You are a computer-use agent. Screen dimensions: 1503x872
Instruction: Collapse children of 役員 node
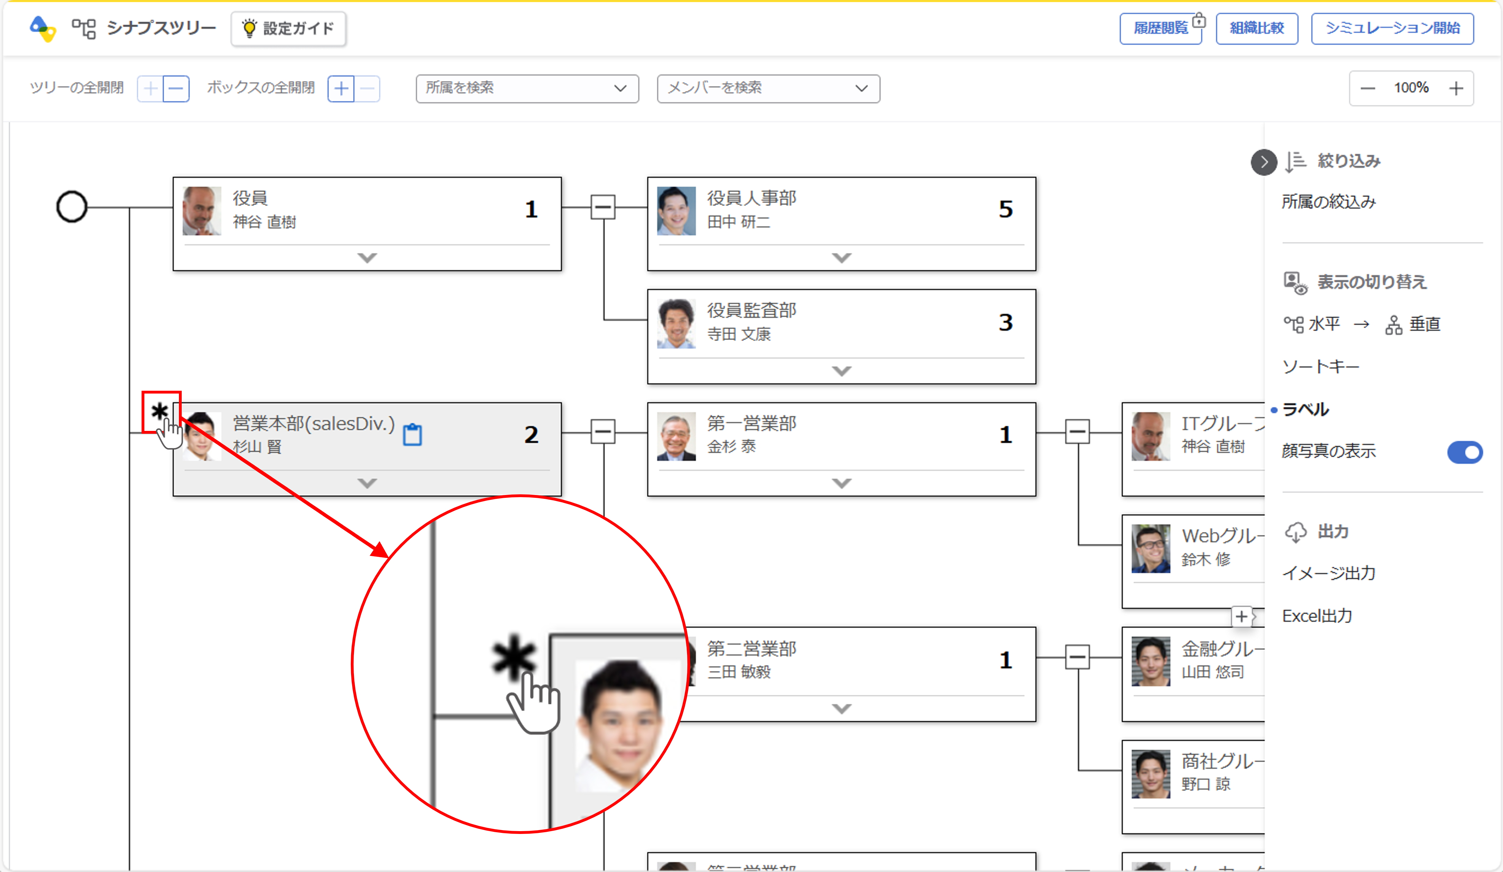point(603,207)
